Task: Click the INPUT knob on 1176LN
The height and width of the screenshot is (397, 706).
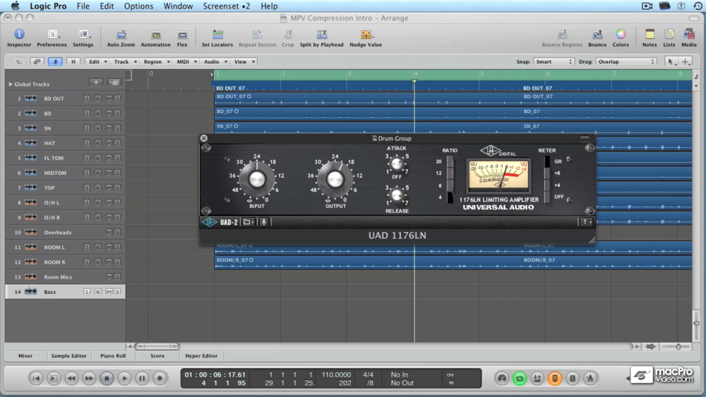Action: [x=257, y=179]
